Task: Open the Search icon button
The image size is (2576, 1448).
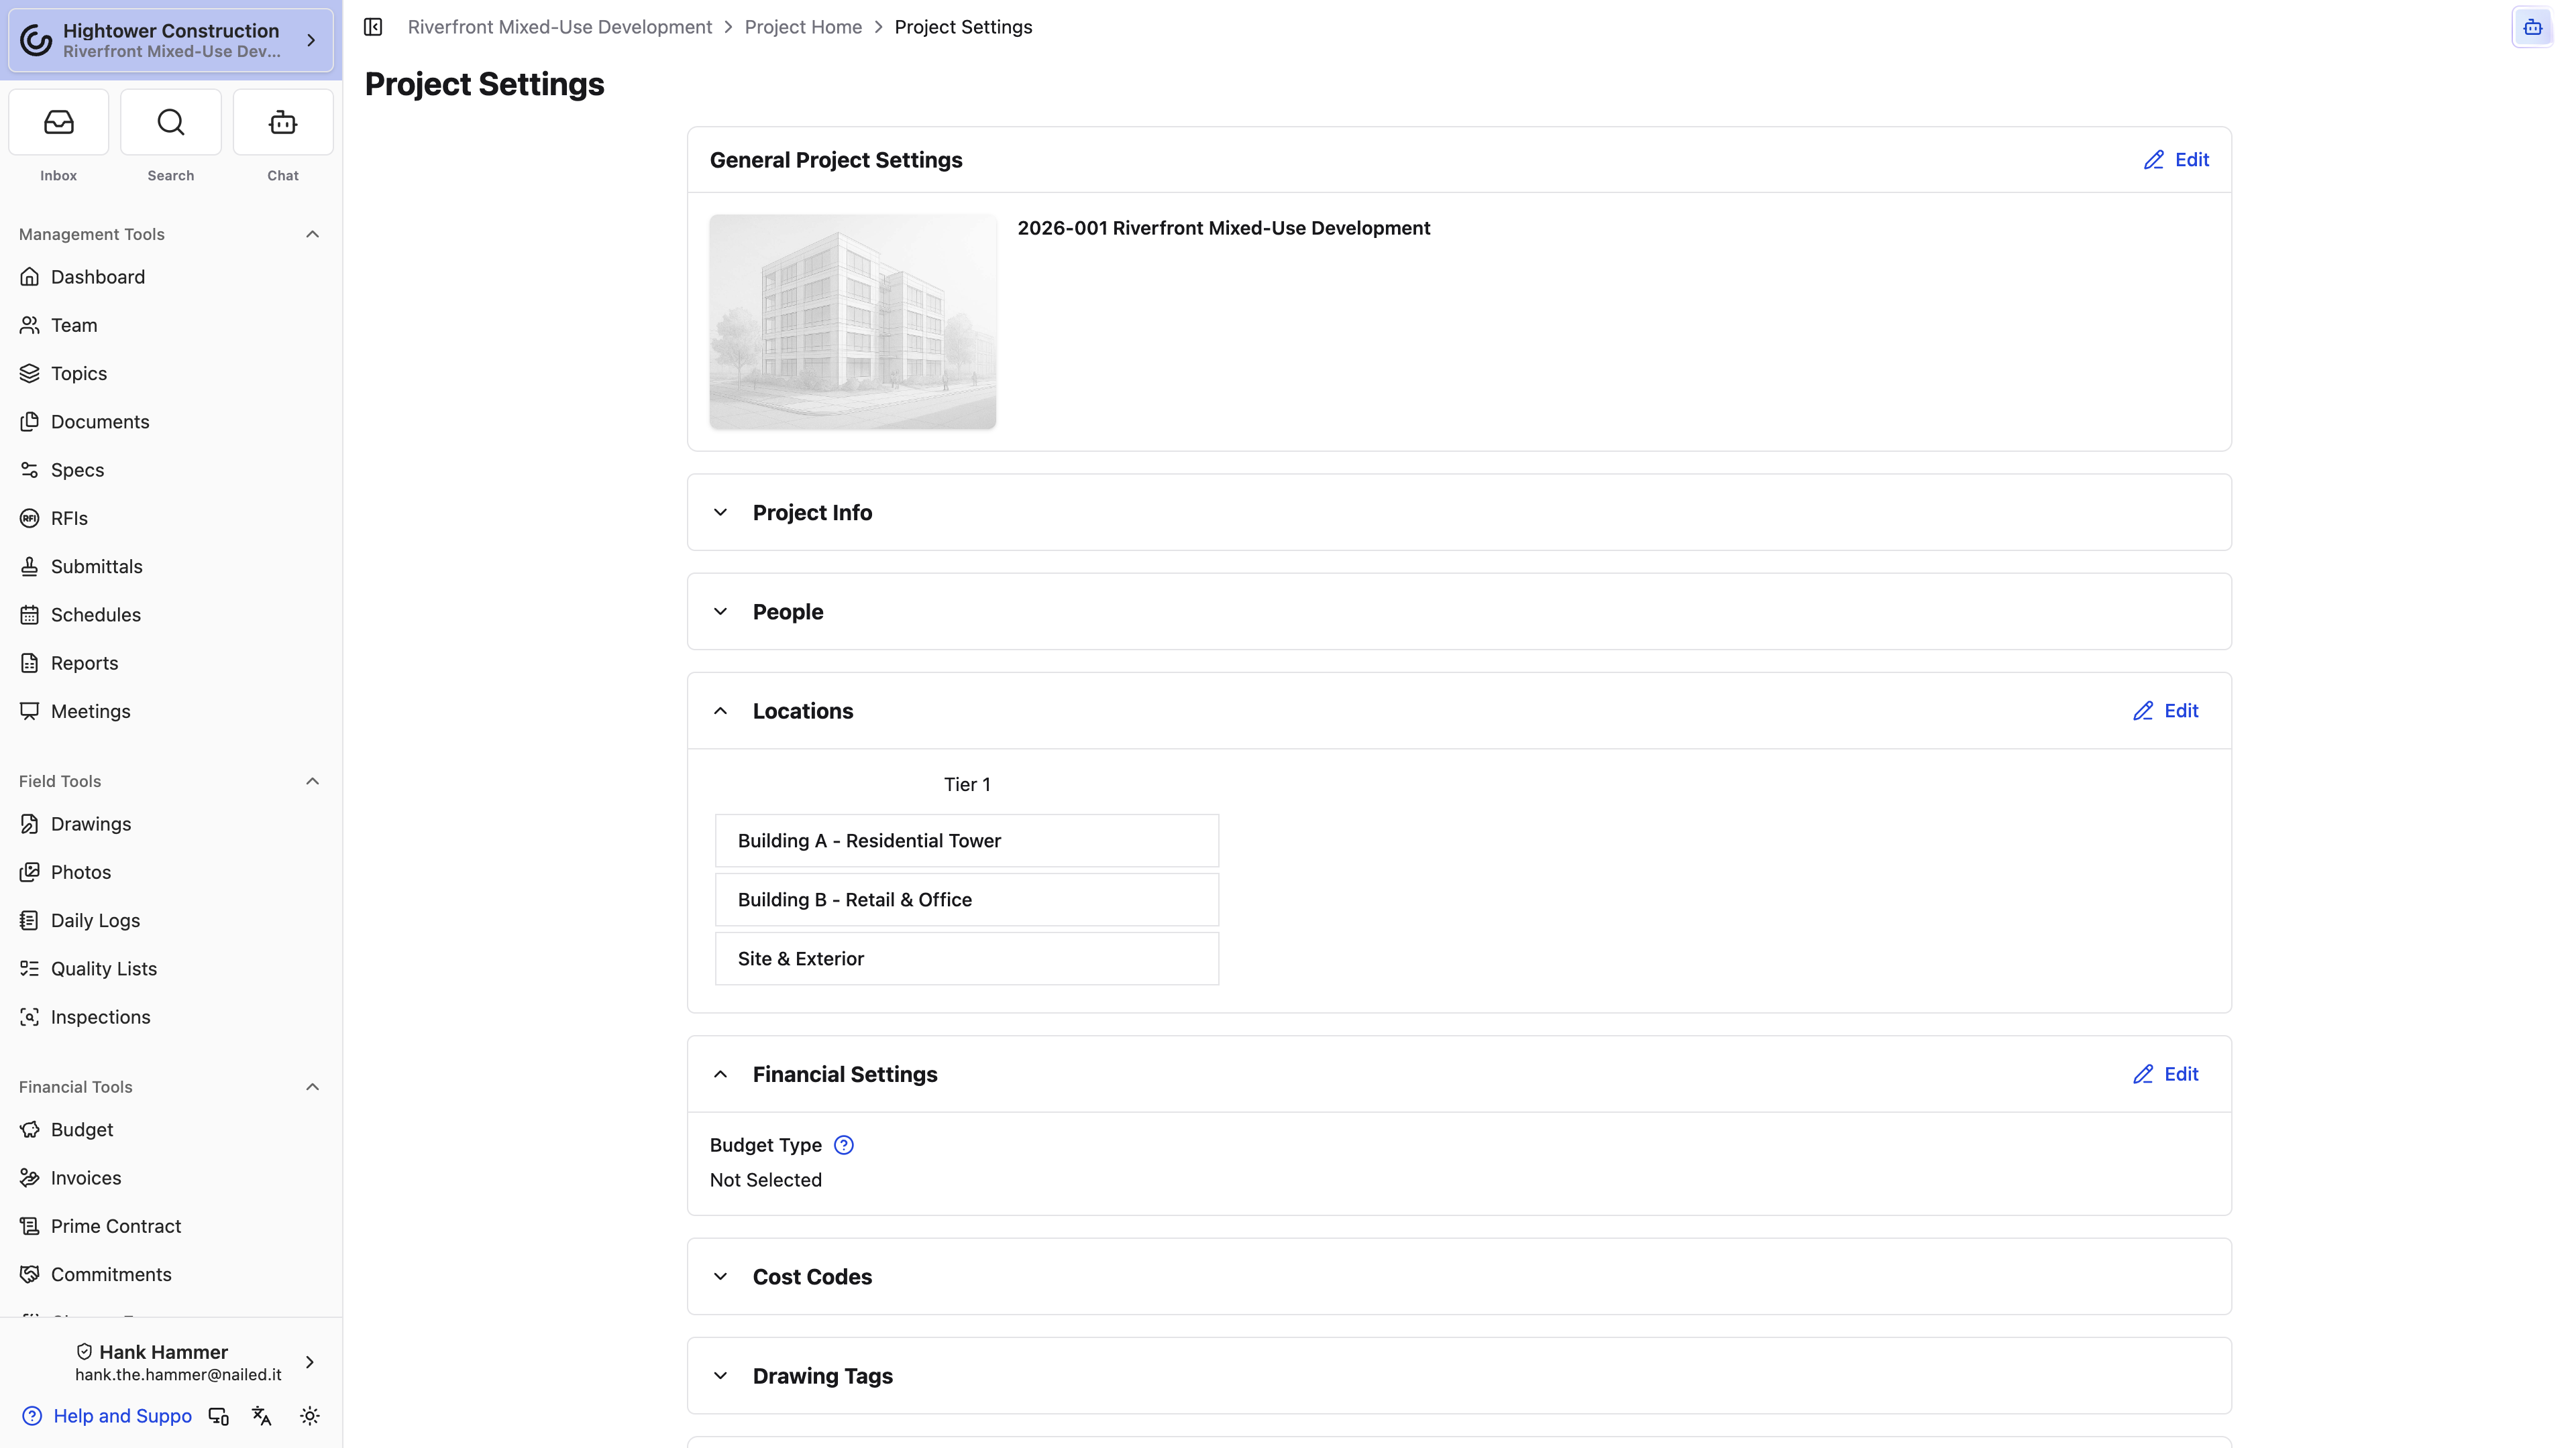Action: pyautogui.click(x=171, y=122)
